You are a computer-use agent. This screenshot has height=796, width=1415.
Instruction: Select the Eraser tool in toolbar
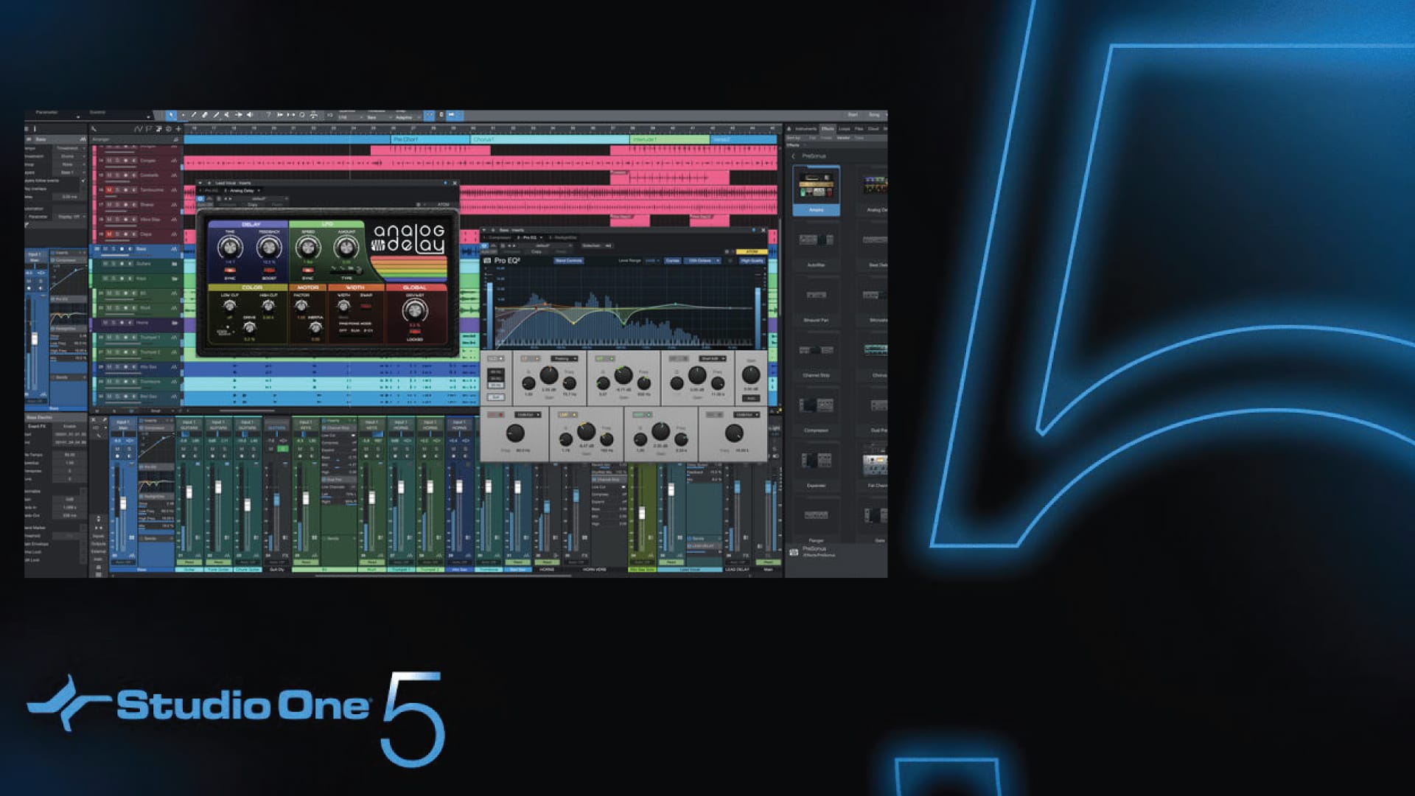tap(205, 115)
